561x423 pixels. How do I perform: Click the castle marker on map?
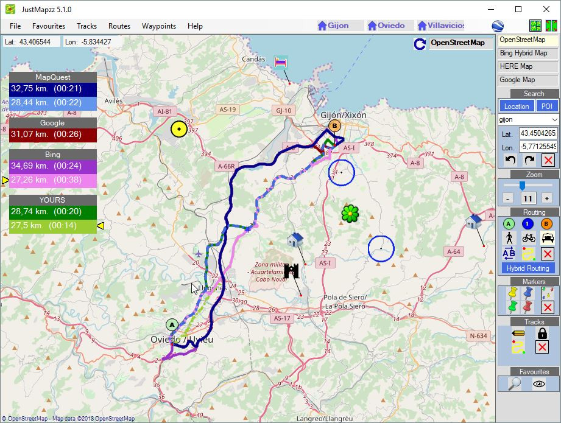(x=291, y=271)
